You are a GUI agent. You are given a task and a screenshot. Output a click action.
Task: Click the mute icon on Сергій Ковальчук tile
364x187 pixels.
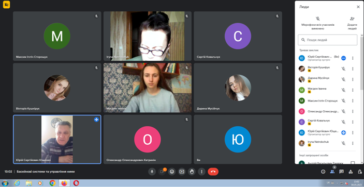coord(277,16)
